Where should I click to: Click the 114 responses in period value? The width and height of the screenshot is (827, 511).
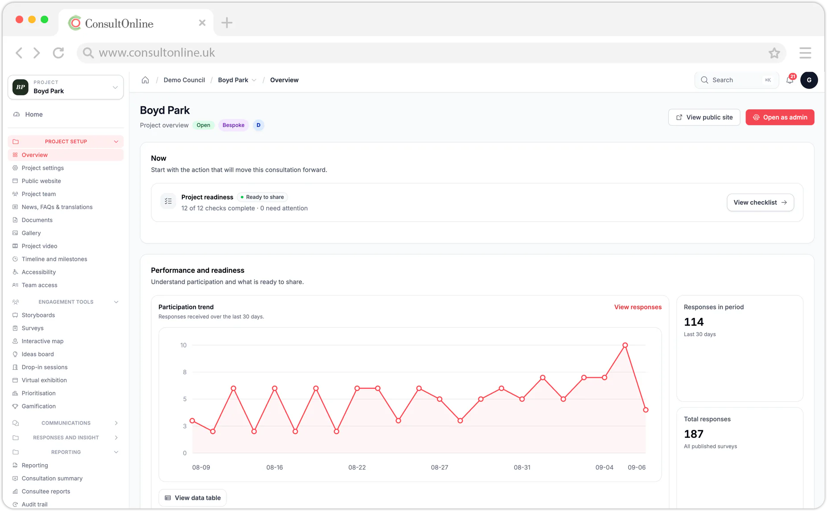[x=694, y=322]
